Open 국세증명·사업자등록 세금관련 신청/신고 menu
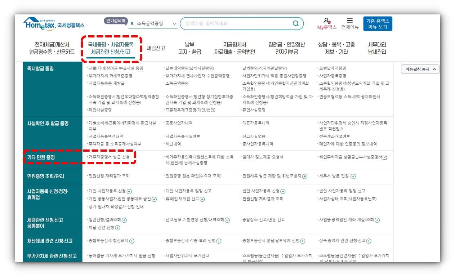 pyautogui.click(x=111, y=48)
